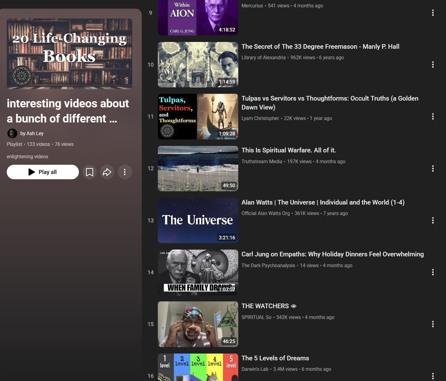This screenshot has height=381, width=446.
Task: Visit the Darwin's Lab channel
Action: pyautogui.click(x=255, y=369)
